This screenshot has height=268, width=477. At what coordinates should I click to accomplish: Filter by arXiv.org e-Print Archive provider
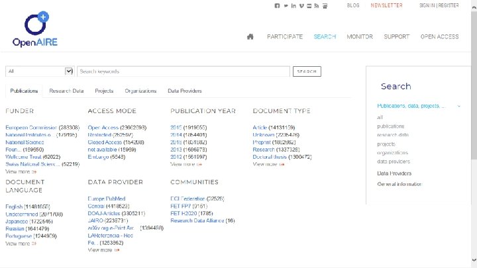point(111,228)
